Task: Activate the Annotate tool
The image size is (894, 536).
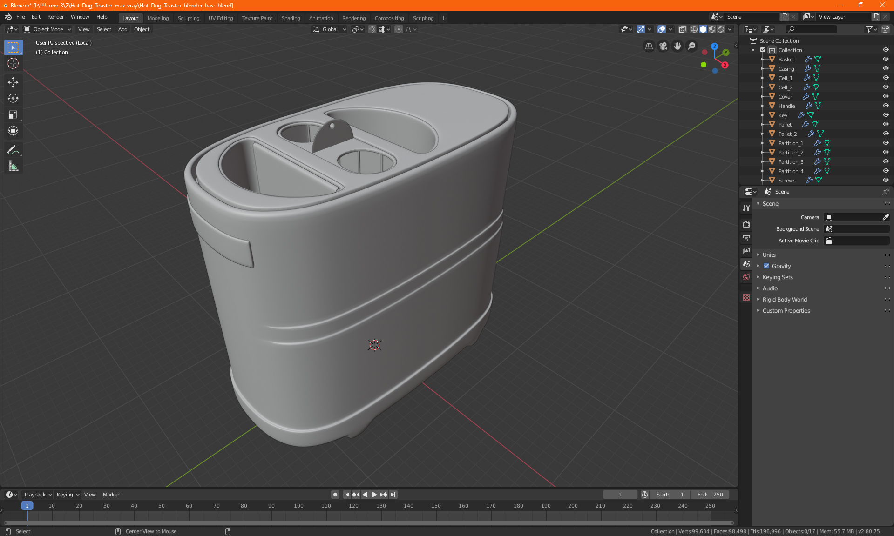Action: coord(13,150)
